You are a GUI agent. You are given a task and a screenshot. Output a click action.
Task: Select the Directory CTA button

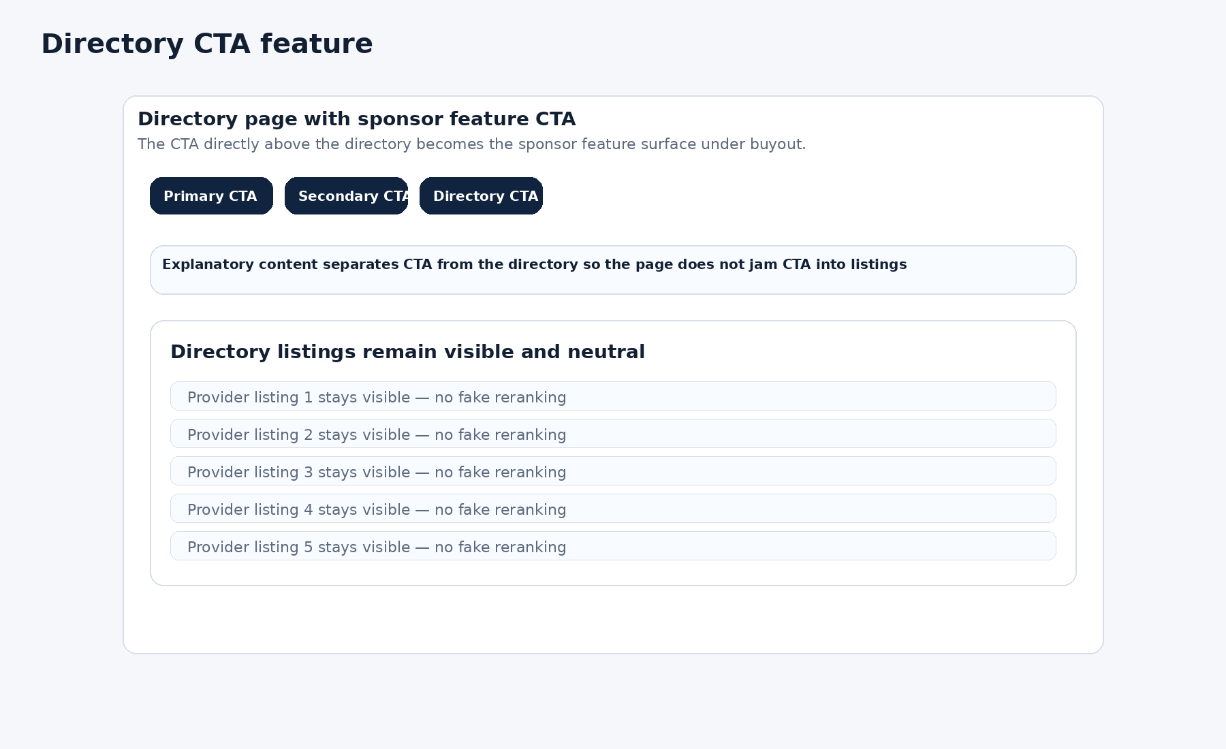(481, 196)
